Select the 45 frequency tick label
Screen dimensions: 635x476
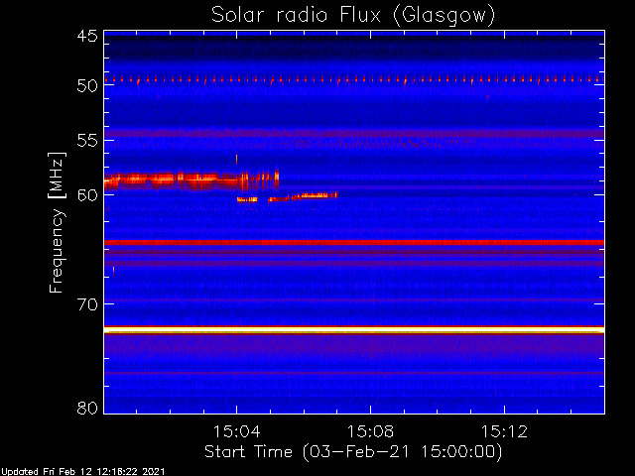[87, 36]
